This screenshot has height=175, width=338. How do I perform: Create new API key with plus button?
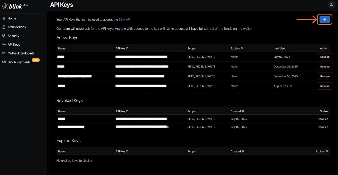[325, 20]
